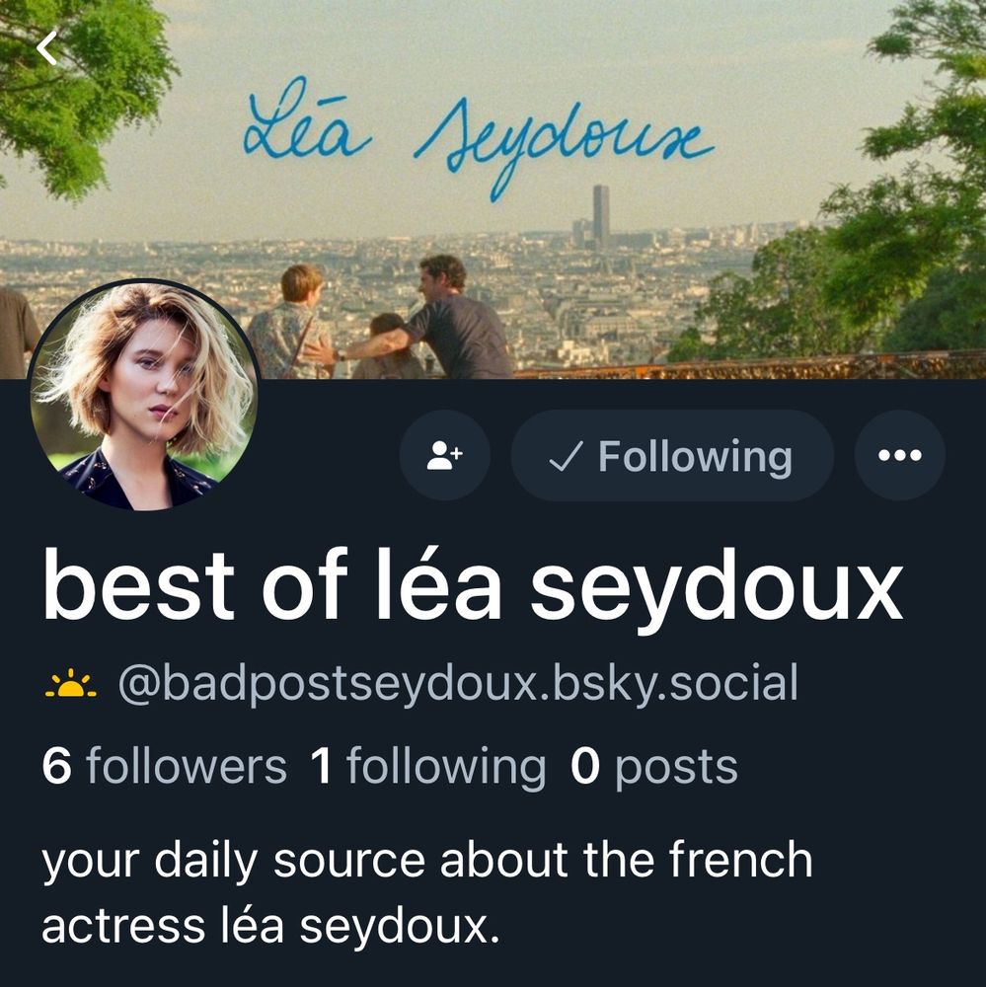The width and height of the screenshot is (986, 987).
Task: Tap the tall tower in the banner
Action: tap(601, 216)
